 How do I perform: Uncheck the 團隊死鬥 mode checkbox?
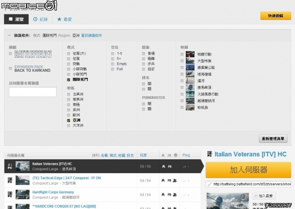[69, 80]
